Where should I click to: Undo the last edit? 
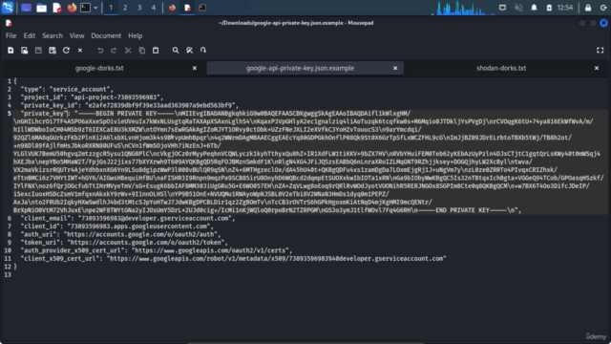click(100, 51)
